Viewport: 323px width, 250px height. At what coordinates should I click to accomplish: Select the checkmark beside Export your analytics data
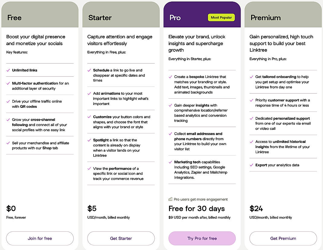pyautogui.click(x=251, y=165)
